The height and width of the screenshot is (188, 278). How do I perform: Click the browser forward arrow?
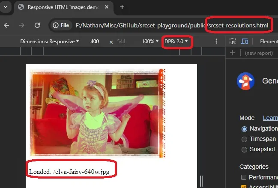(22, 25)
